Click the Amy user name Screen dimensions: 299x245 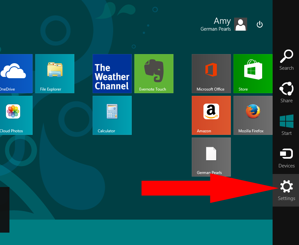[x=222, y=21]
